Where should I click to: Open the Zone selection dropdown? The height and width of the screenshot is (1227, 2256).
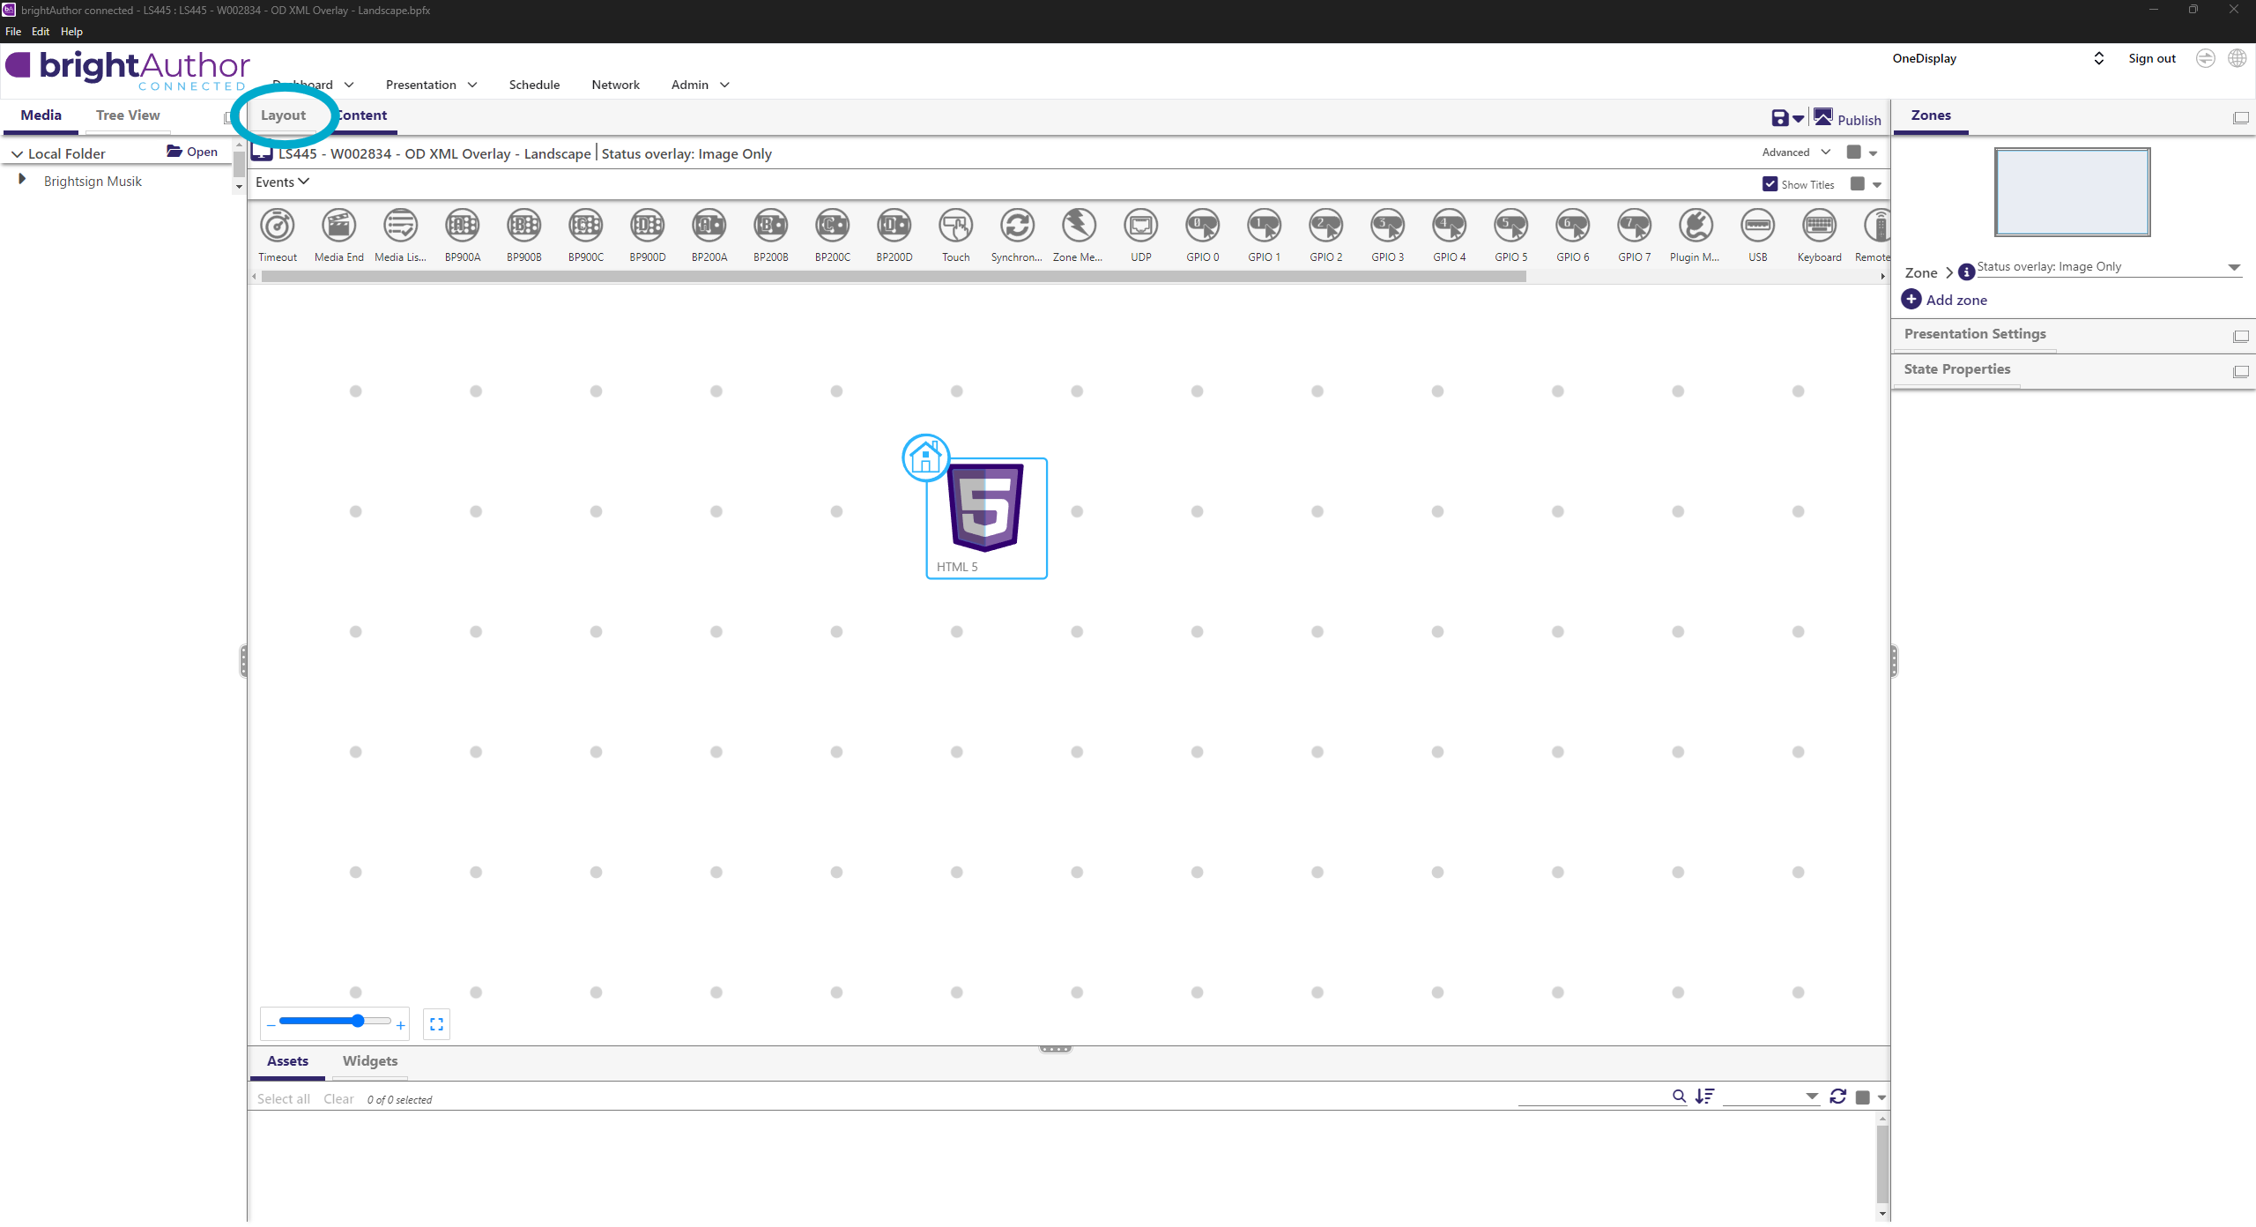point(2234,267)
